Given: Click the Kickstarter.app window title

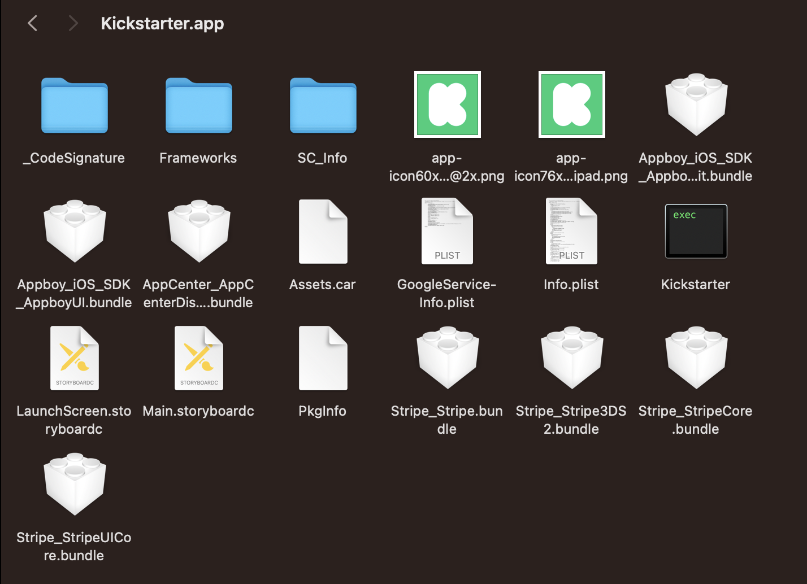Looking at the screenshot, I should 163,24.
